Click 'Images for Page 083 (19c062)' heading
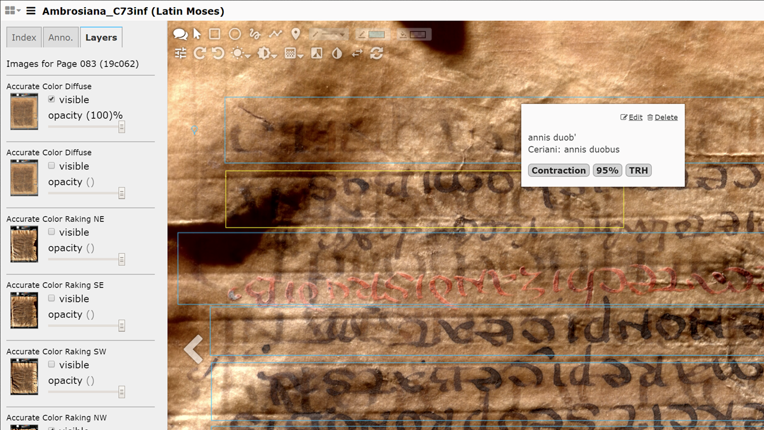This screenshot has height=430, width=764. [x=72, y=63]
